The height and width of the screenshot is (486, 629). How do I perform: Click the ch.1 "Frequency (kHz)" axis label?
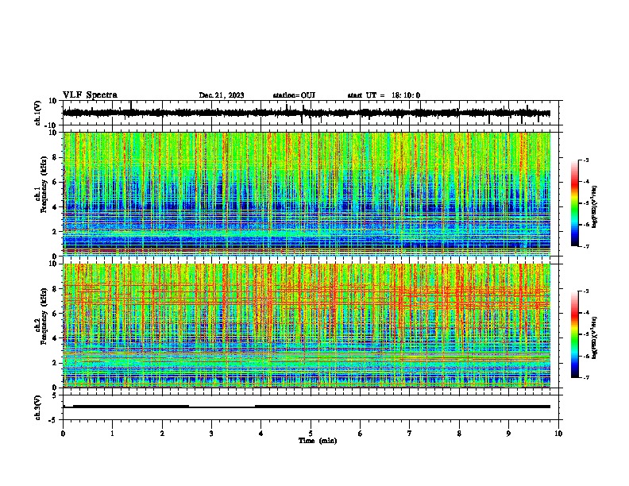(43, 185)
